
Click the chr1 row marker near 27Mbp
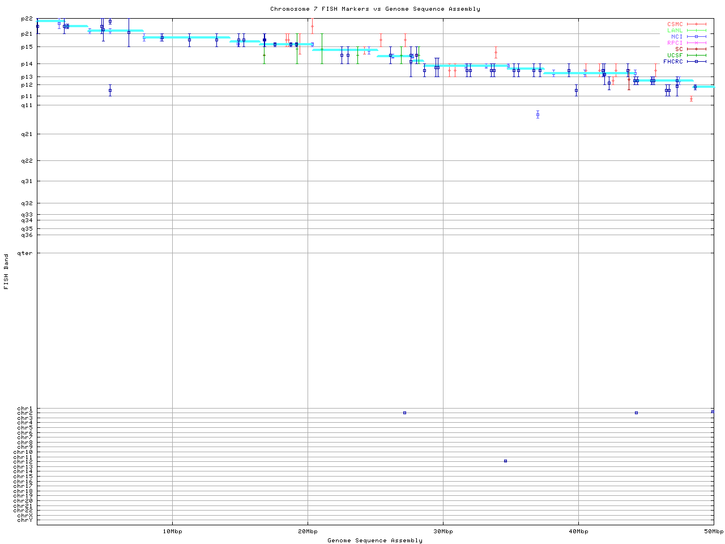pyautogui.click(x=404, y=413)
